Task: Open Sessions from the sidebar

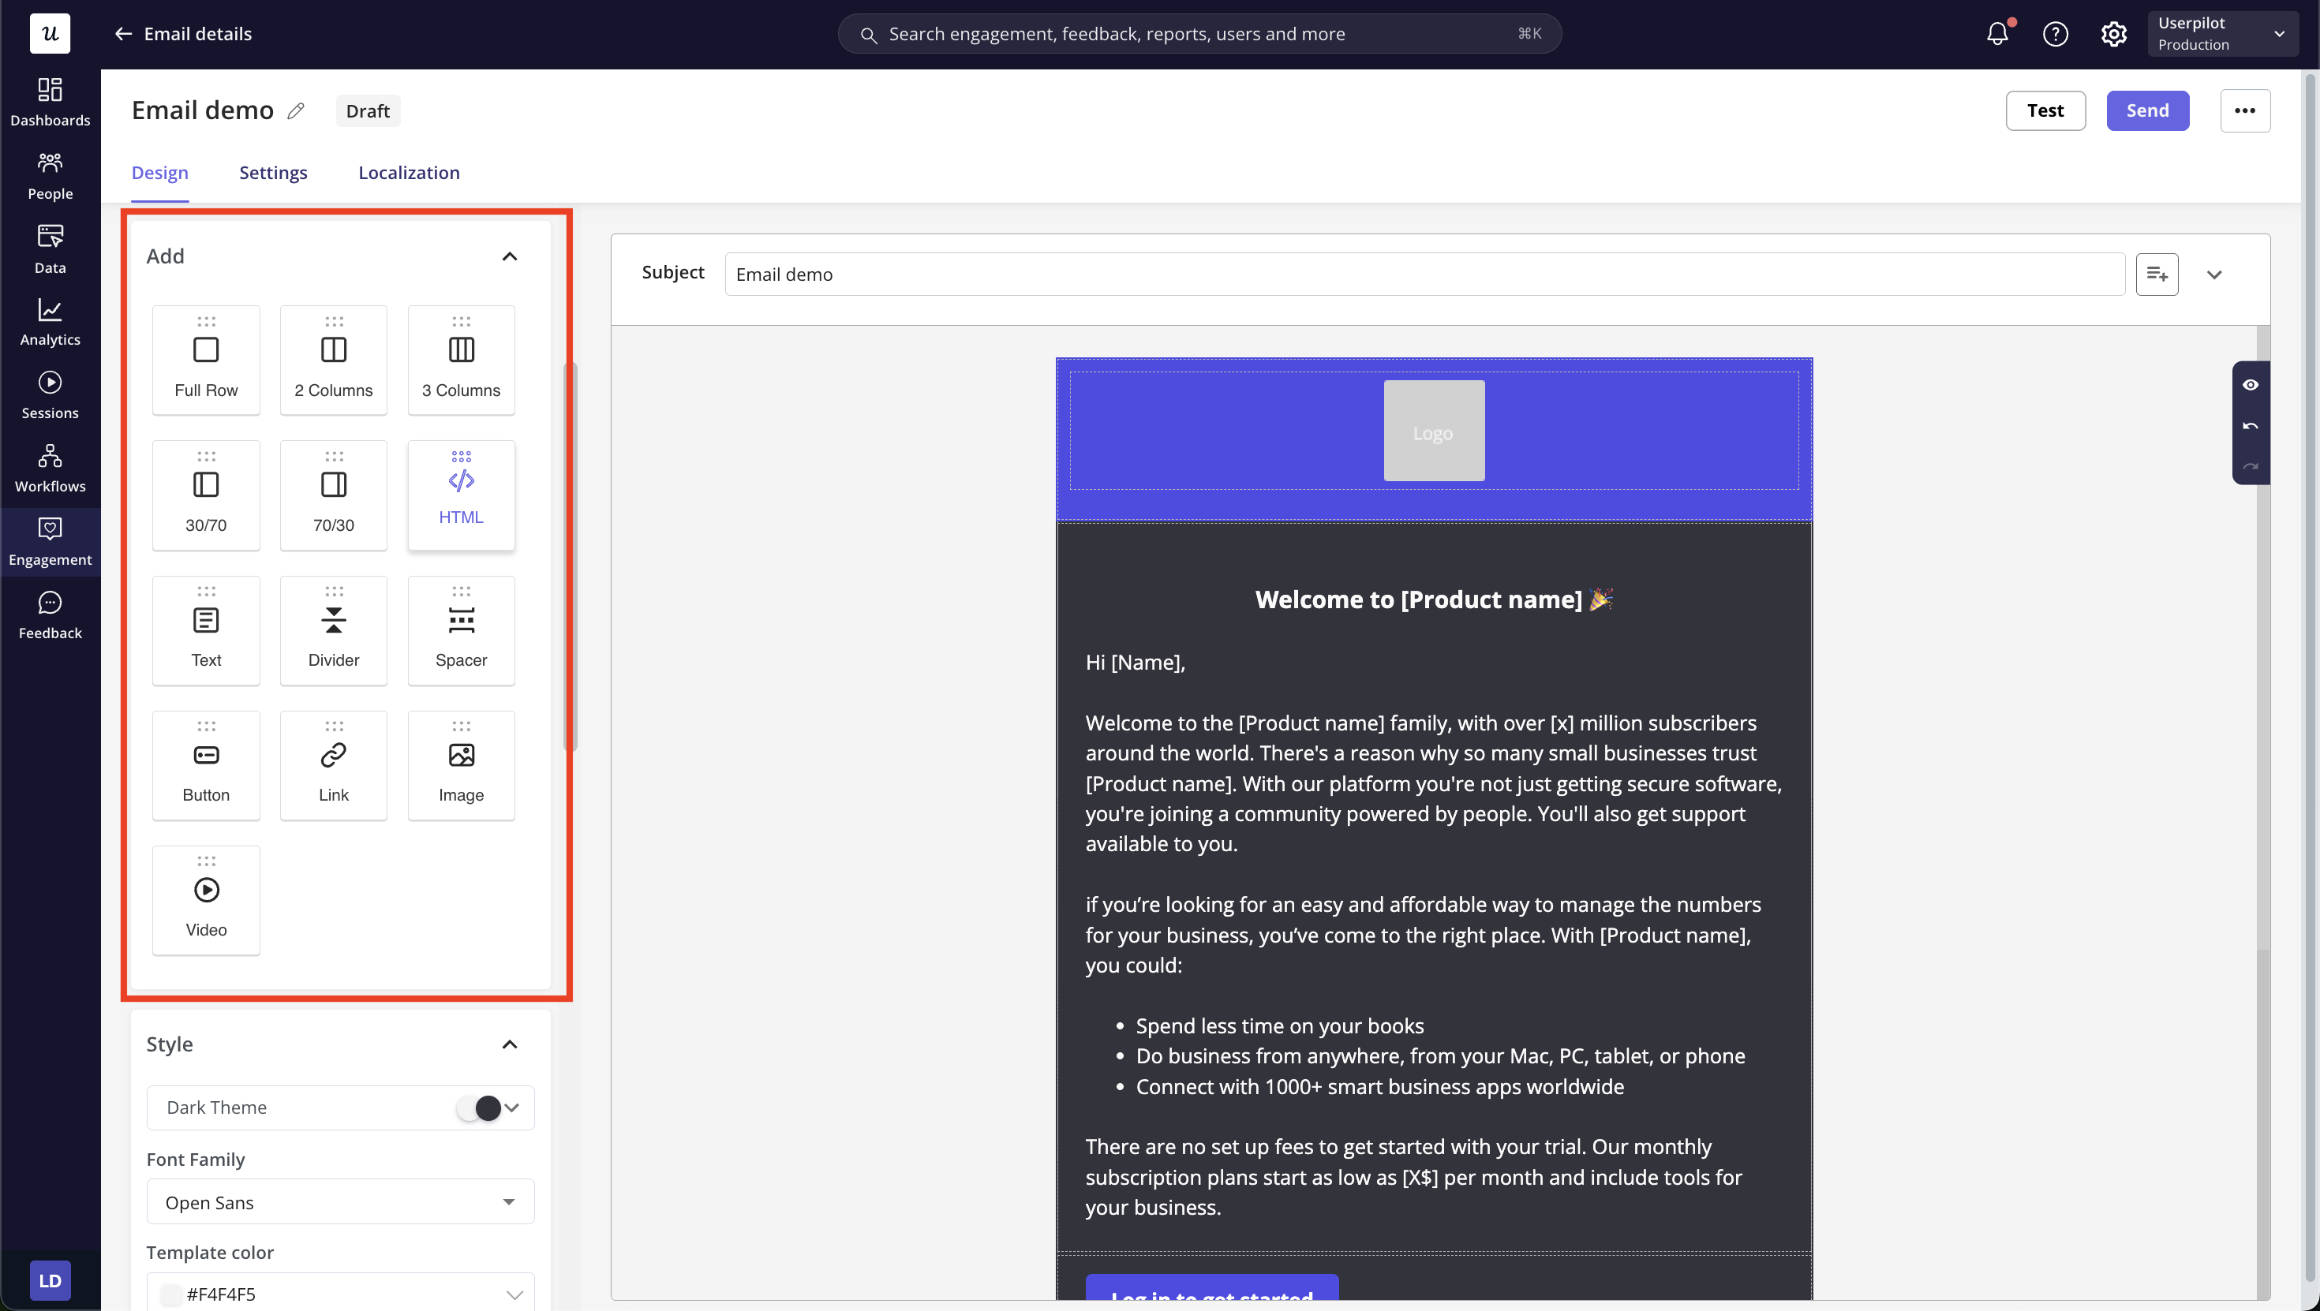Action: 50,395
